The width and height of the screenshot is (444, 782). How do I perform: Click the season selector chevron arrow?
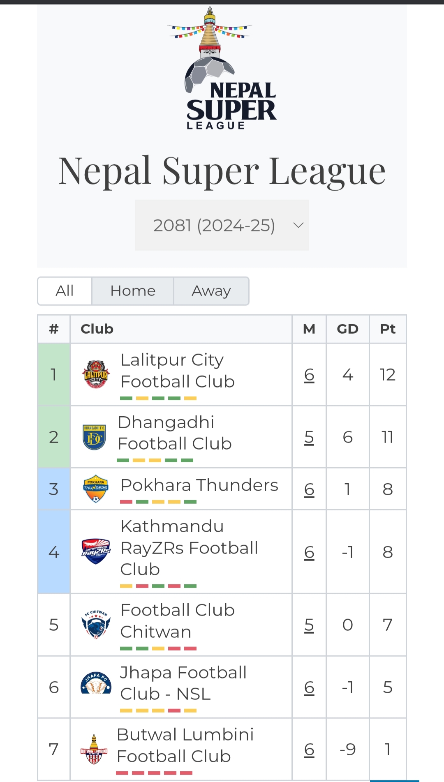tap(298, 225)
